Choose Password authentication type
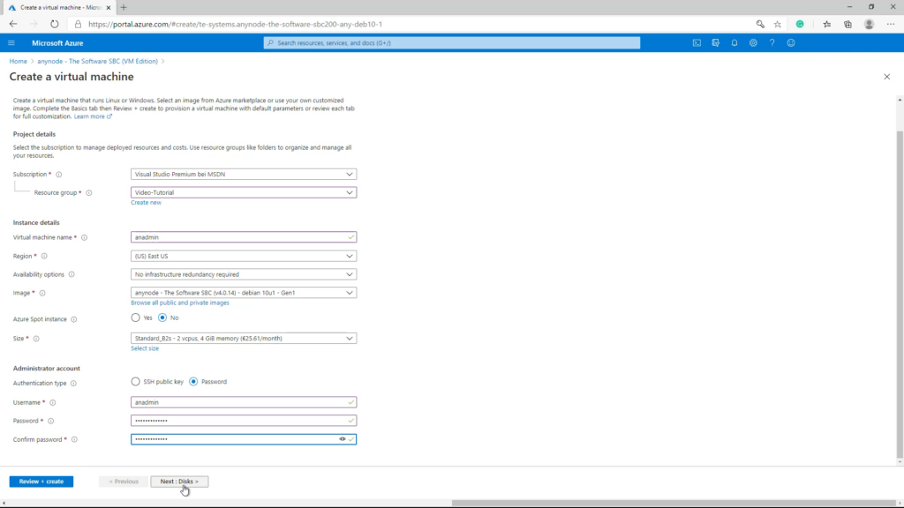Screen dimensions: 904x508 point(193,381)
